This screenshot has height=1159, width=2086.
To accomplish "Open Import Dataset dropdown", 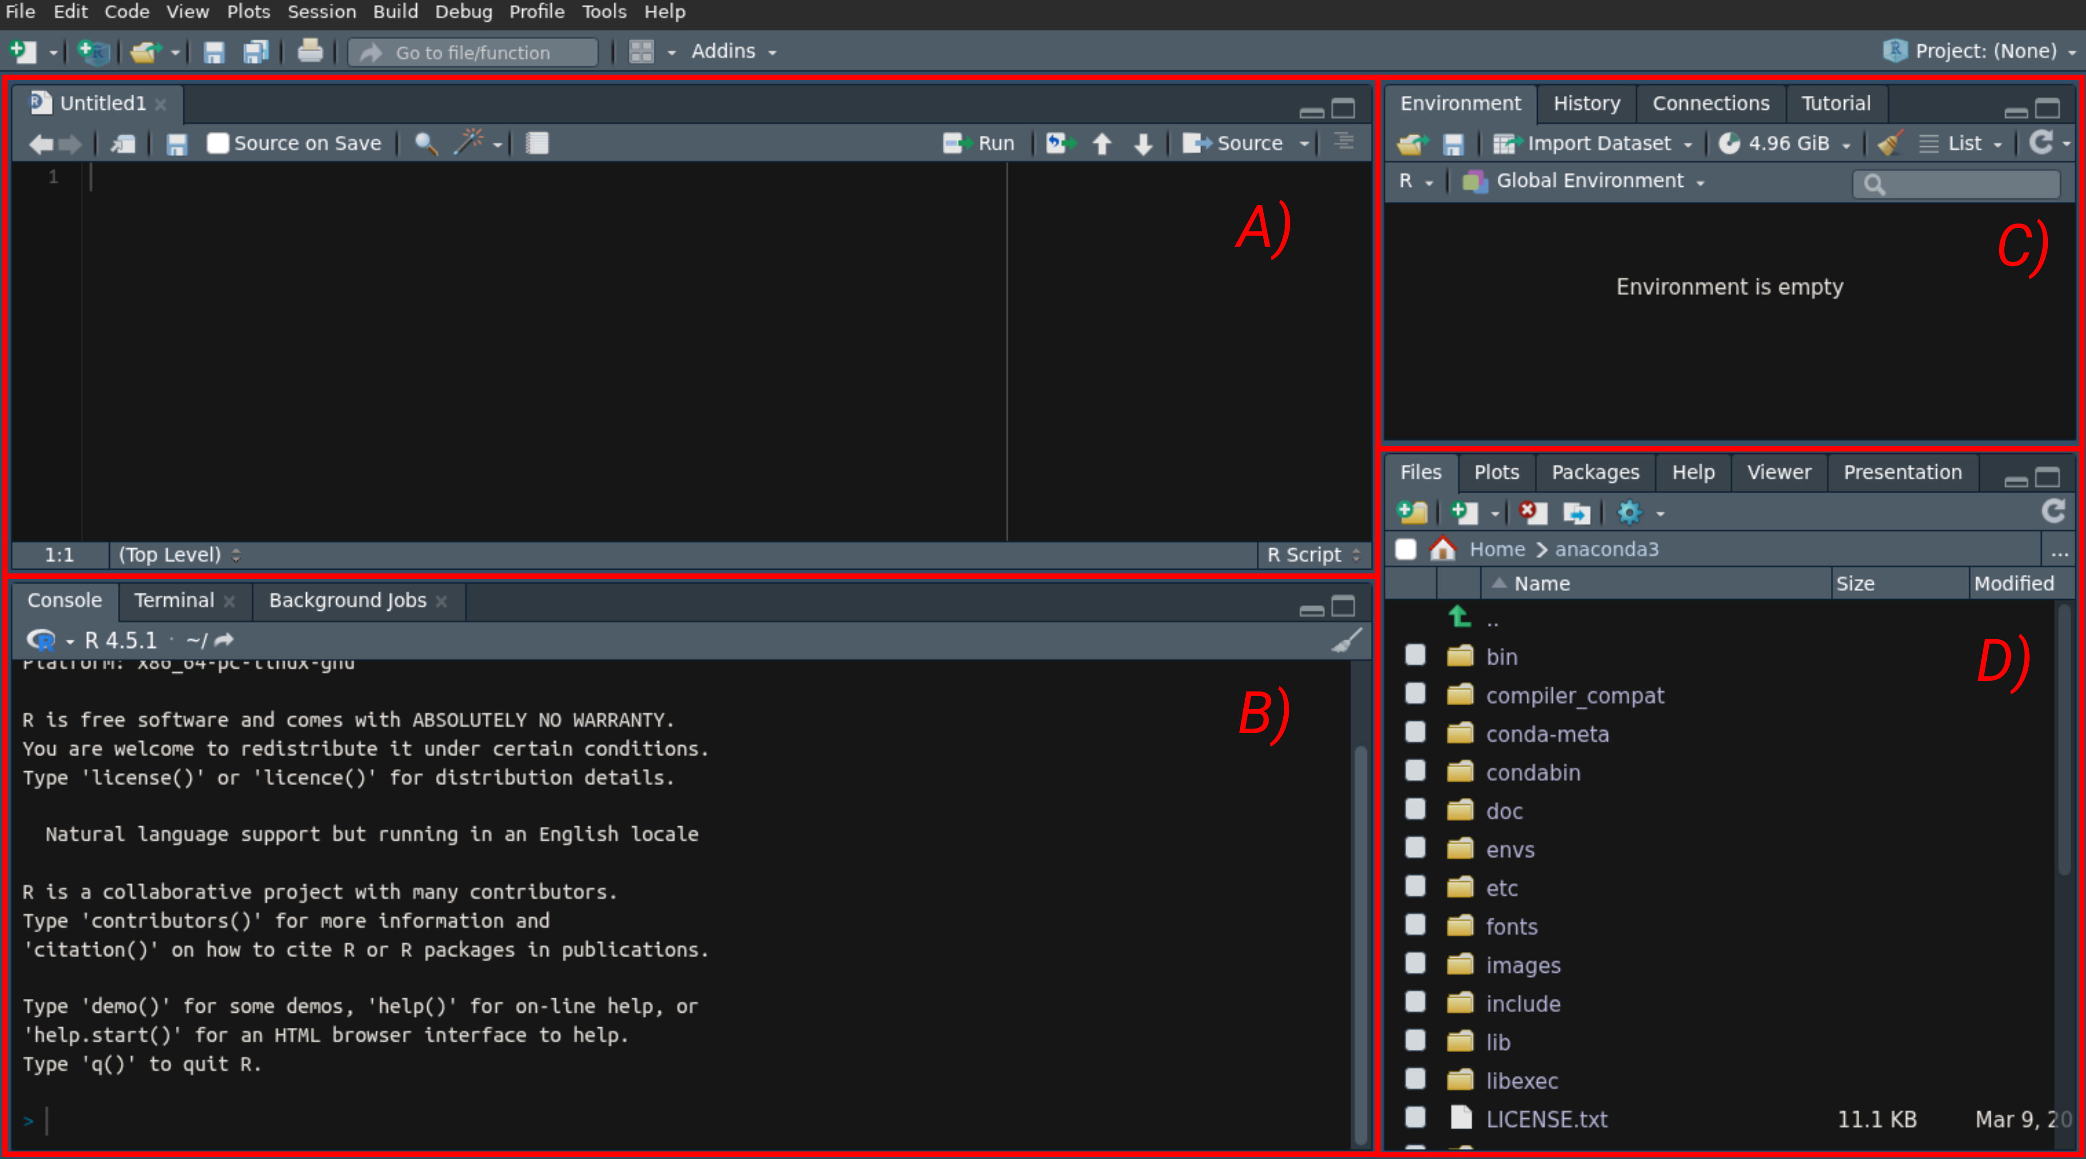I will 1592,143.
